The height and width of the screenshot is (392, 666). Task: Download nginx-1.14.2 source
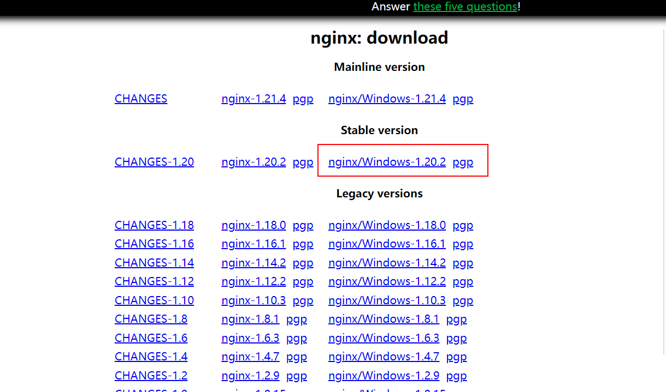coord(254,263)
